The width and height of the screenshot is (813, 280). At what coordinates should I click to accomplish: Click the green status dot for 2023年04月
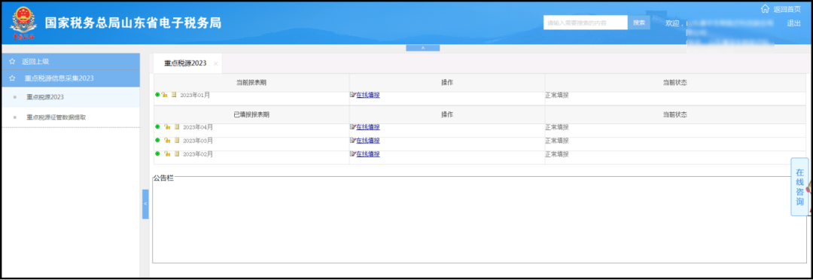[x=157, y=126]
